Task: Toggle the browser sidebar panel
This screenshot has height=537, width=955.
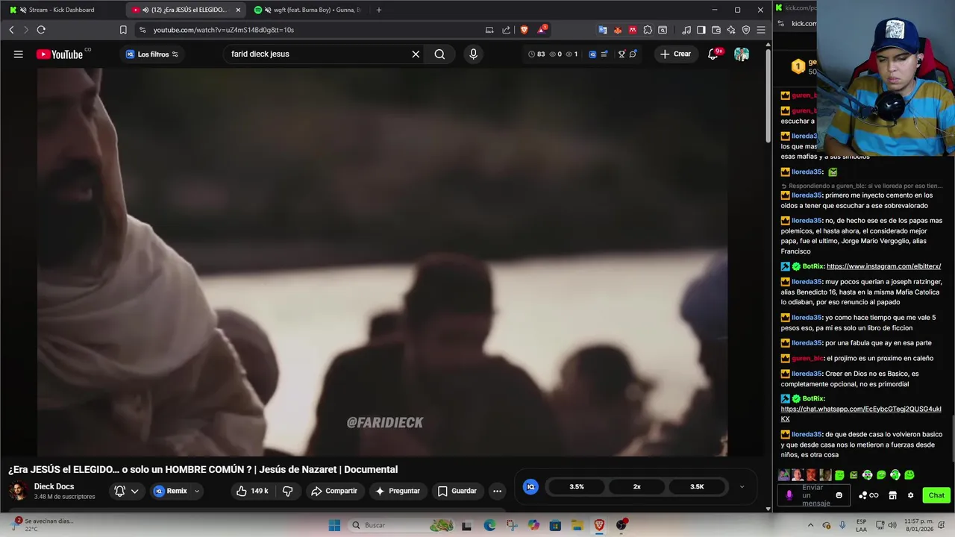Action: (x=701, y=30)
